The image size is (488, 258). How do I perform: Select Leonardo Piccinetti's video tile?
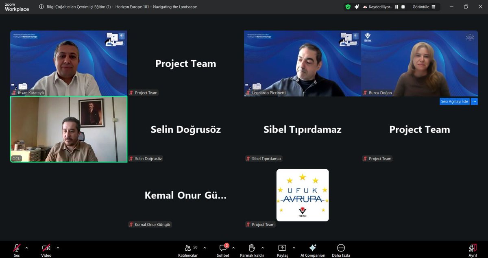303,63
